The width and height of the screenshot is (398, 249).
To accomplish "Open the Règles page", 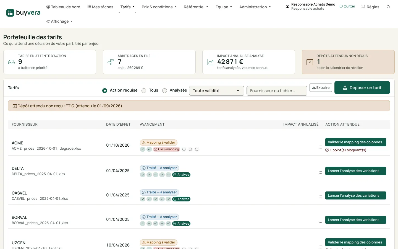I will [x=370, y=7].
